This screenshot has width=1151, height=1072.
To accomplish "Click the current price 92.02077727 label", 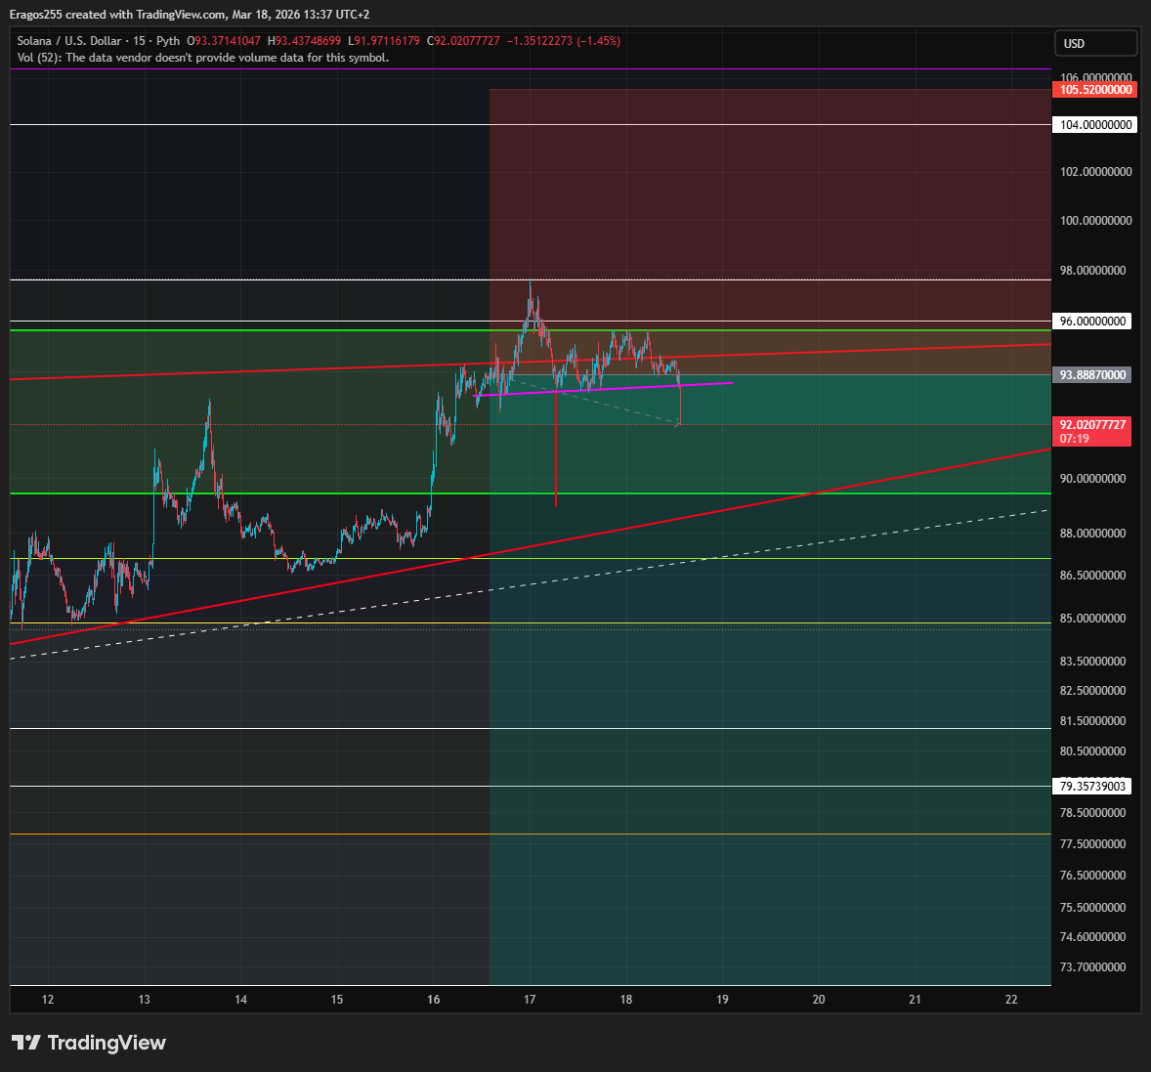I will coord(1092,431).
